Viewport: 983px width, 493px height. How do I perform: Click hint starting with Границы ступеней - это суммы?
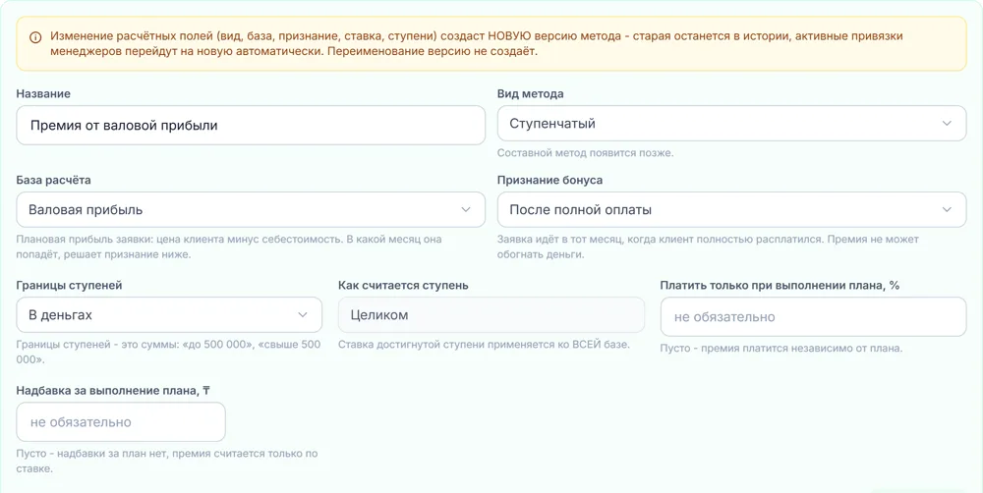click(168, 352)
